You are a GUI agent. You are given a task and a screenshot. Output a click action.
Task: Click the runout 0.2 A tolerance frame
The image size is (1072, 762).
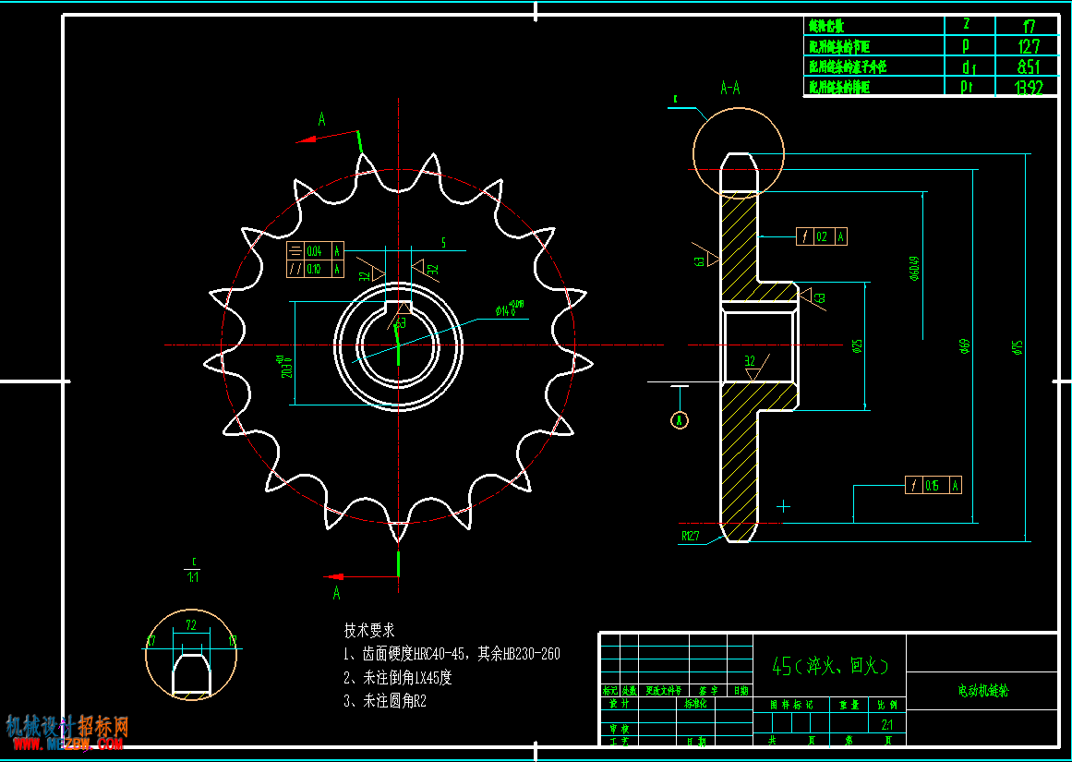point(823,236)
